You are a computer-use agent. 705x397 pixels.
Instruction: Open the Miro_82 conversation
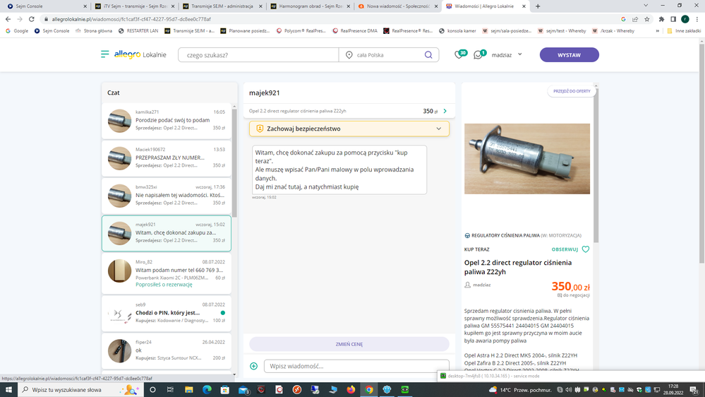(x=167, y=273)
